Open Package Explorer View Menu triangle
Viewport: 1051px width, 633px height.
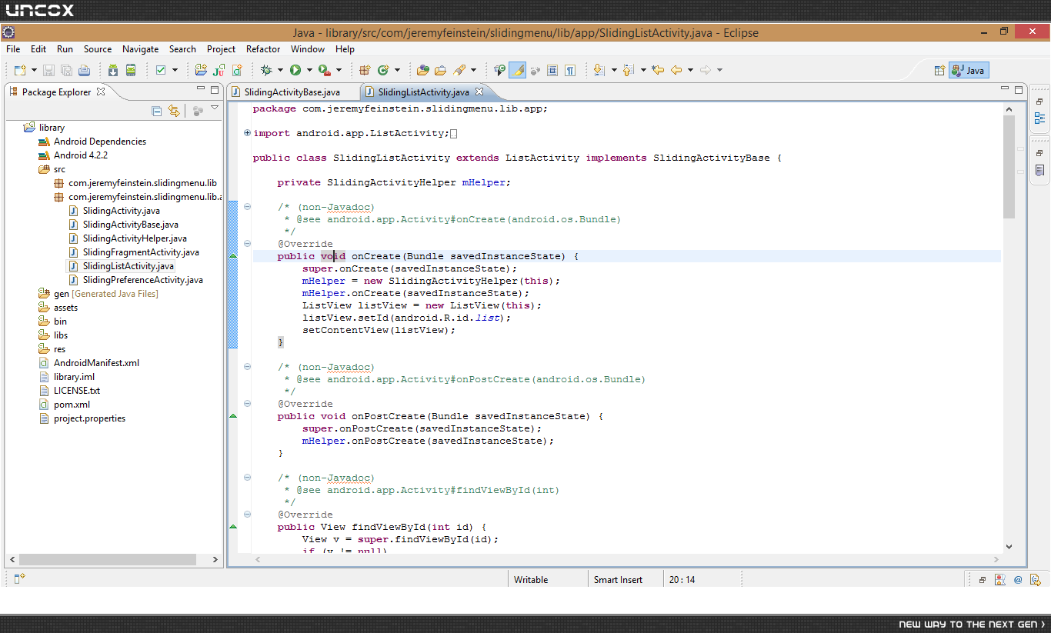pos(215,109)
